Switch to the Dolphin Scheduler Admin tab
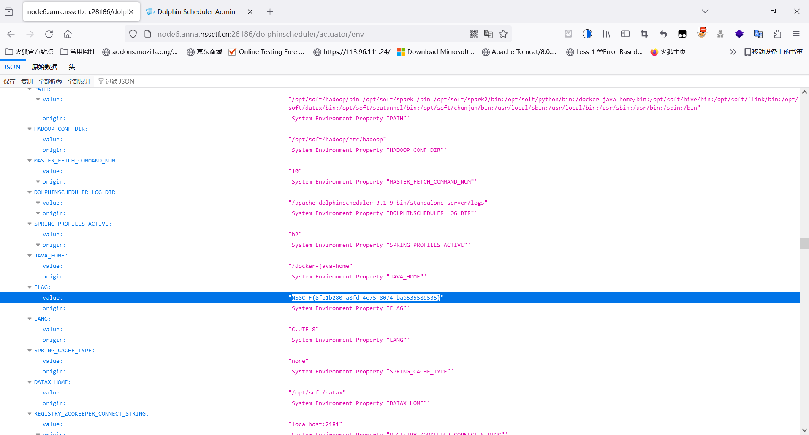The height and width of the screenshot is (435, 809). pyautogui.click(x=196, y=12)
